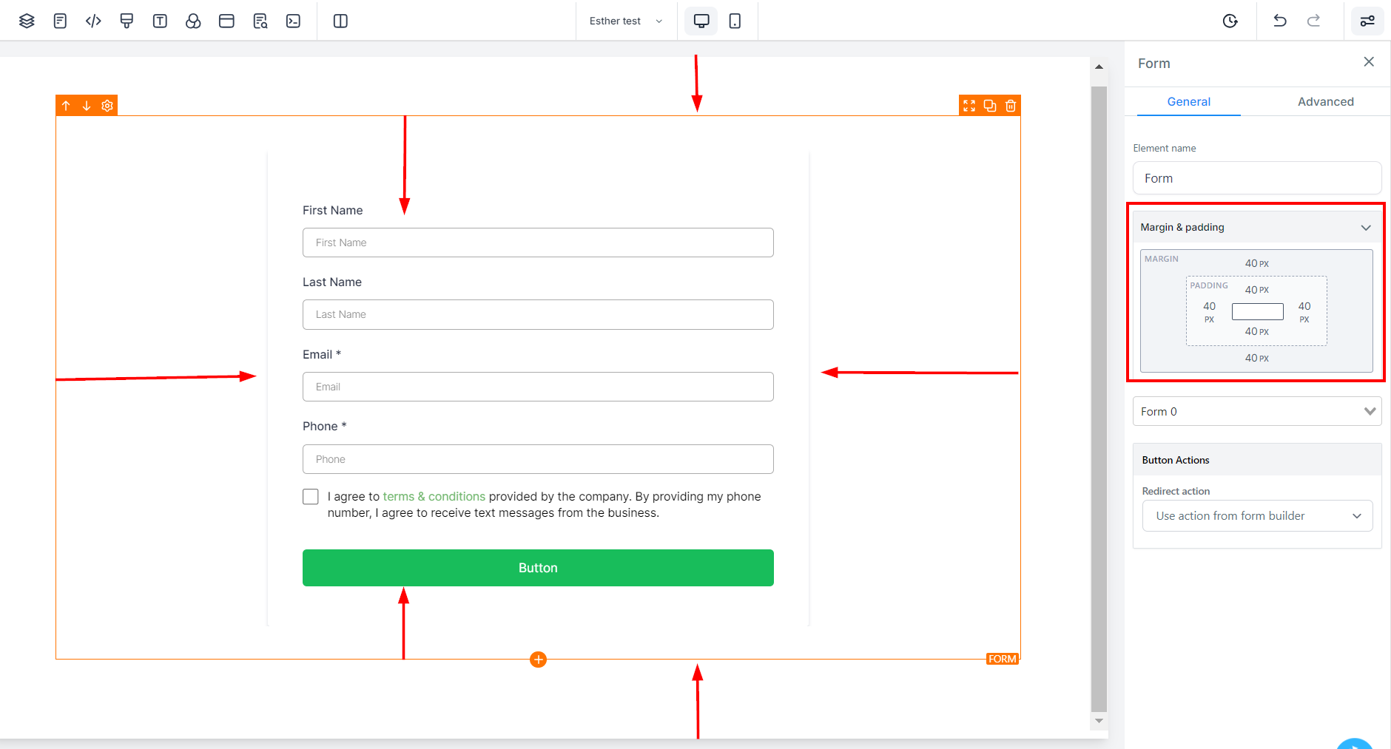Screen dimensions: 1391x749
Task: Open the pages document icon
Action: pos(60,21)
